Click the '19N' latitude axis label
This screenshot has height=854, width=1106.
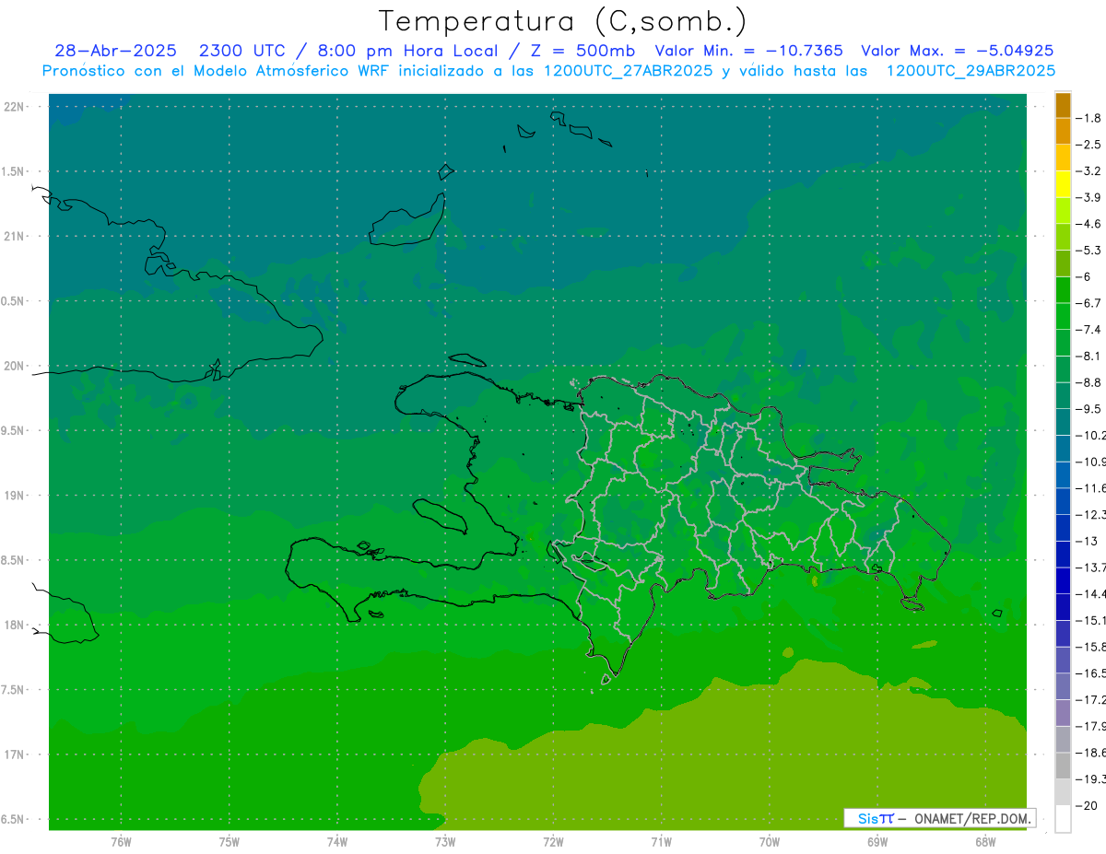14,496
